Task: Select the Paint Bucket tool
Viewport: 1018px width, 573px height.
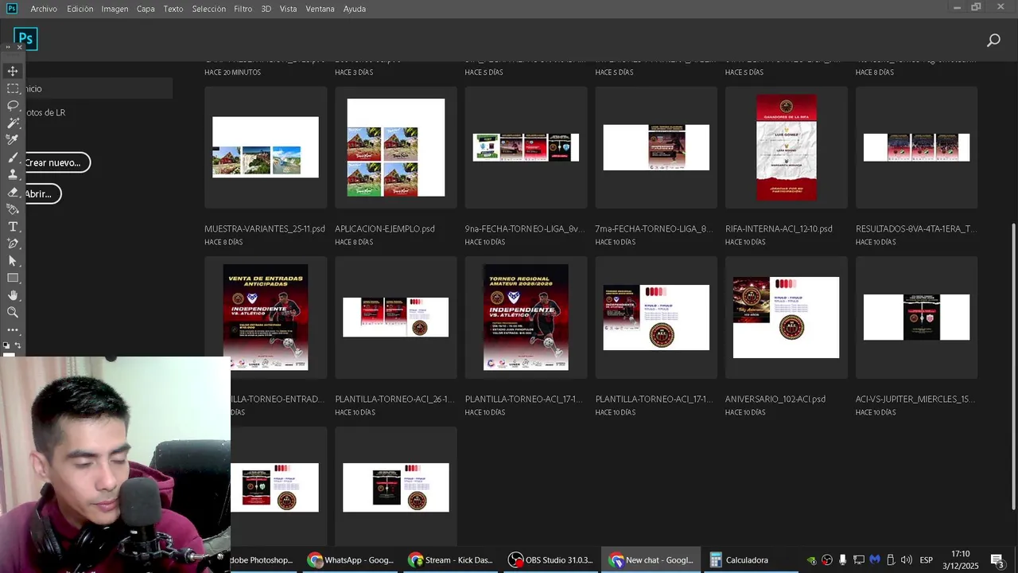Action: click(13, 209)
